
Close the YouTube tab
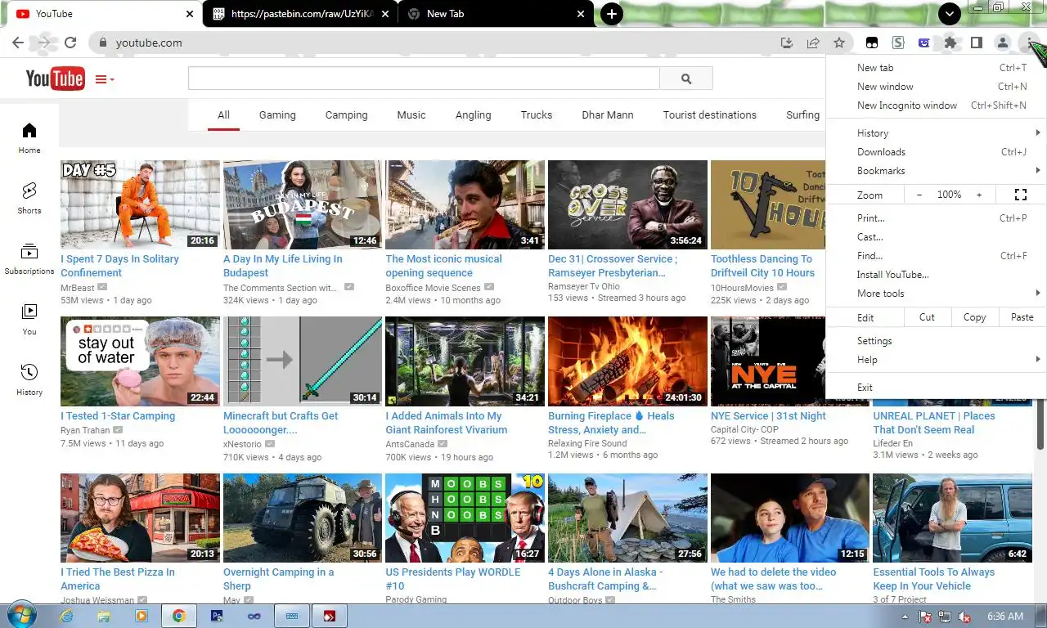(x=190, y=14)
